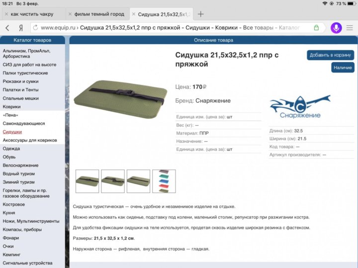Tap the browser back arrow

7,28
